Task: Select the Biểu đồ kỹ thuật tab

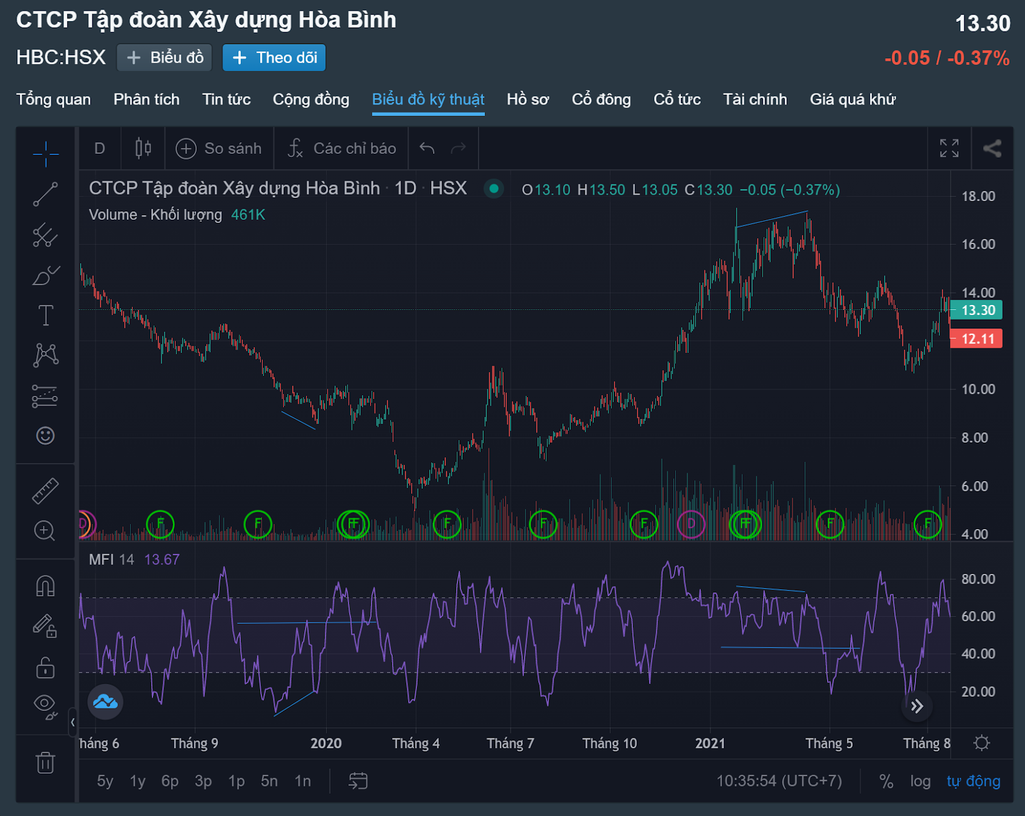Action: click(429, 99)
